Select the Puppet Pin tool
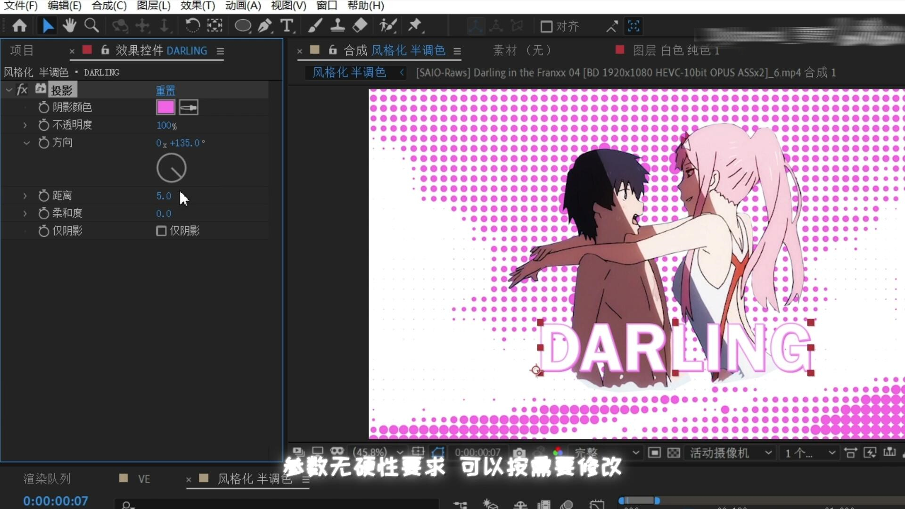The image size is (905, 509). pos(415,25)
